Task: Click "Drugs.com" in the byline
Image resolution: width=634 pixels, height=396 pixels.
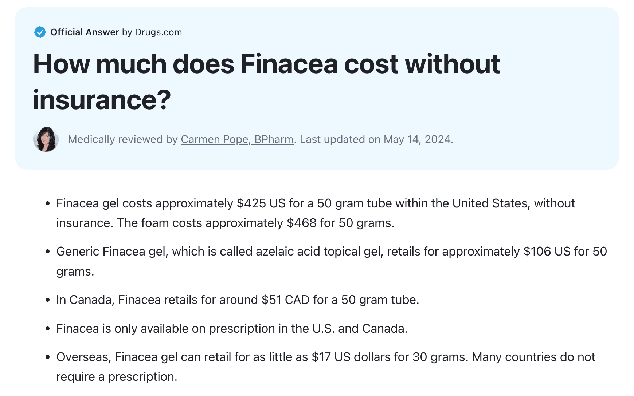Action: coord(158,32)
